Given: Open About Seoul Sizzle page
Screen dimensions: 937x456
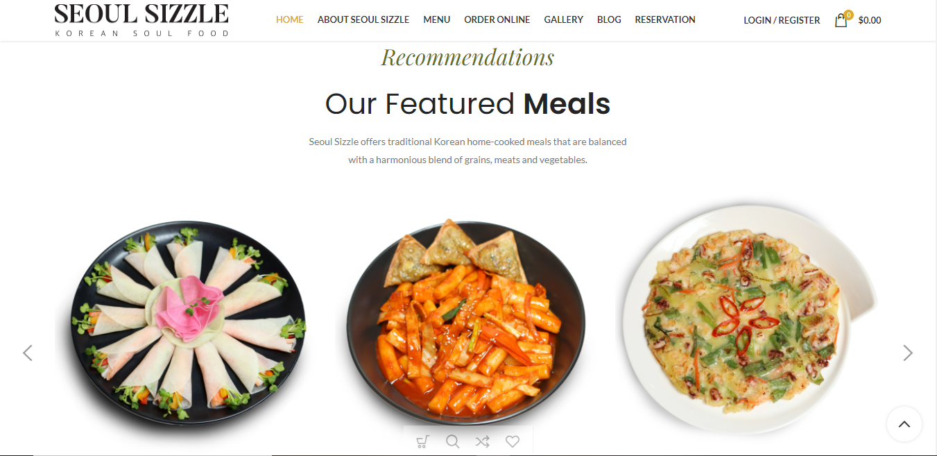Looking at the screenshot, I should [363, 19].
